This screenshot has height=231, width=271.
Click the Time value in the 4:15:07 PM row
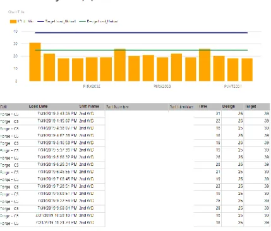tap(218, 121)
